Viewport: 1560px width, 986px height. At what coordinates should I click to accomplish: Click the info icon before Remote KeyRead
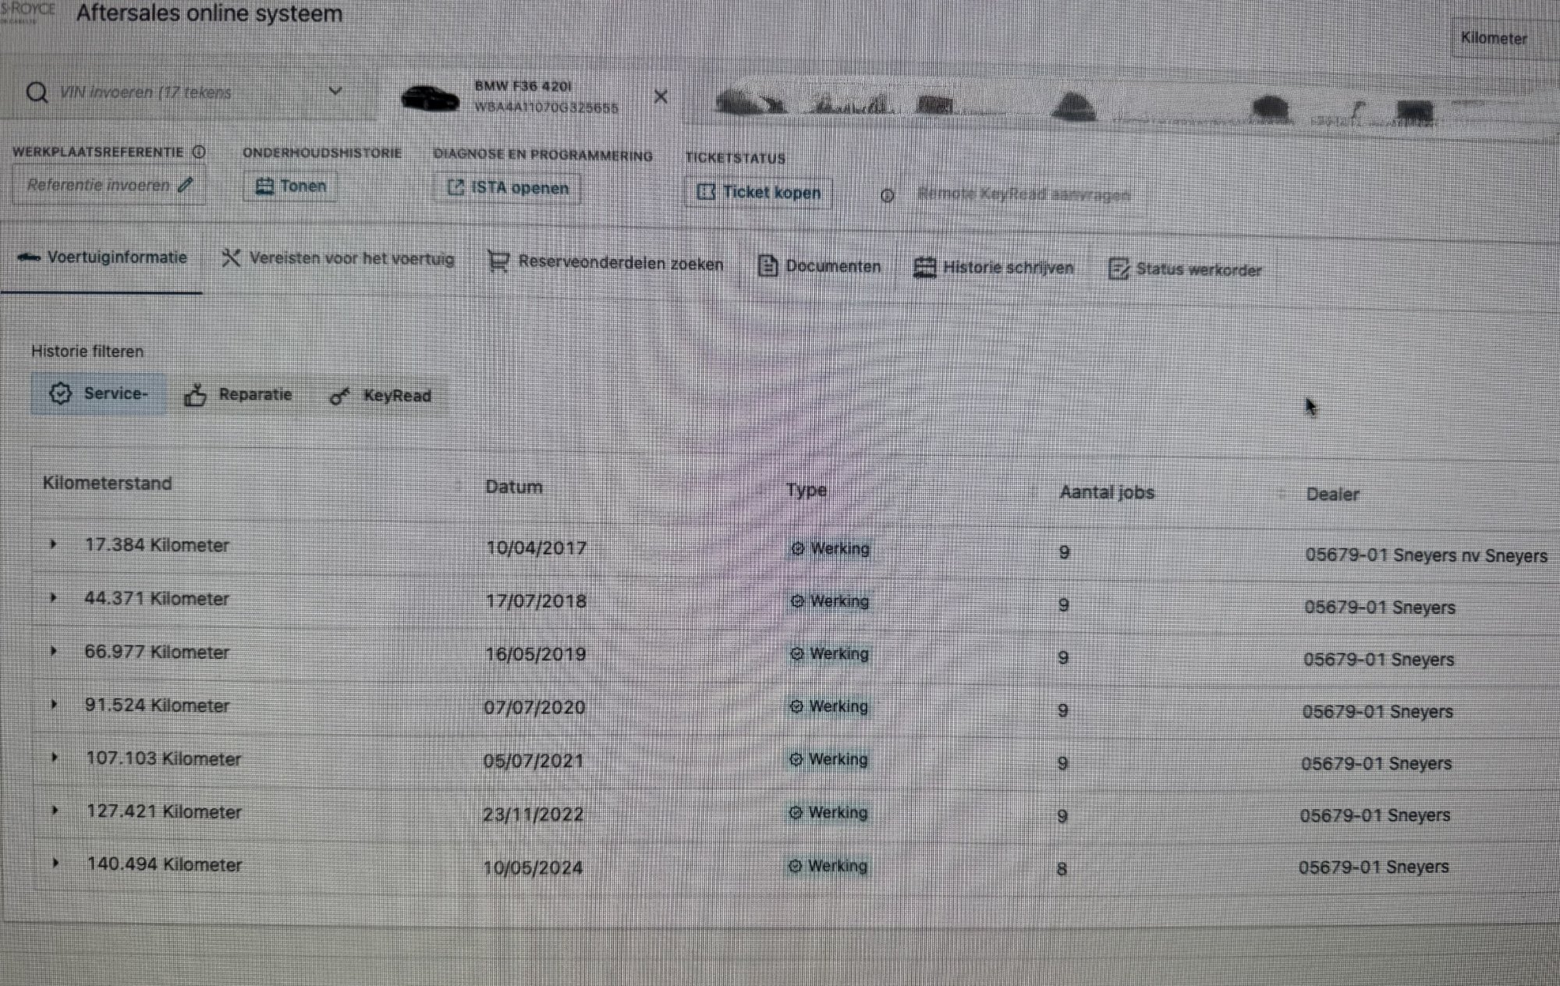[x=887, y=195]
